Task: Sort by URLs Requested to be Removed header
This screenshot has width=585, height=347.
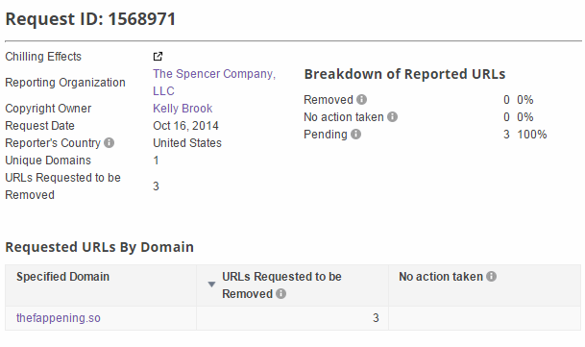Action: (x=281, y=285)
